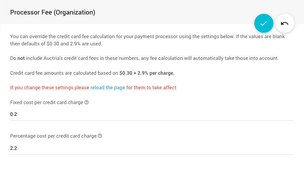Image resolution: width=304 pixels, height=175 pixels.
Task: Click the bold '$0.30 + 2.9% per charge.' text
Action: pos(147,73)
